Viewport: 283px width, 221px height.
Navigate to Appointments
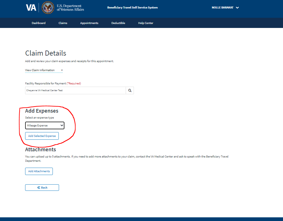coord(89,23)
